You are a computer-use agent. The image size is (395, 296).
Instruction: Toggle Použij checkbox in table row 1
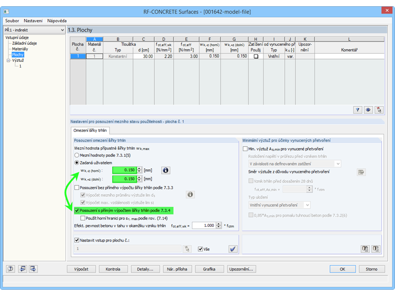256,57
